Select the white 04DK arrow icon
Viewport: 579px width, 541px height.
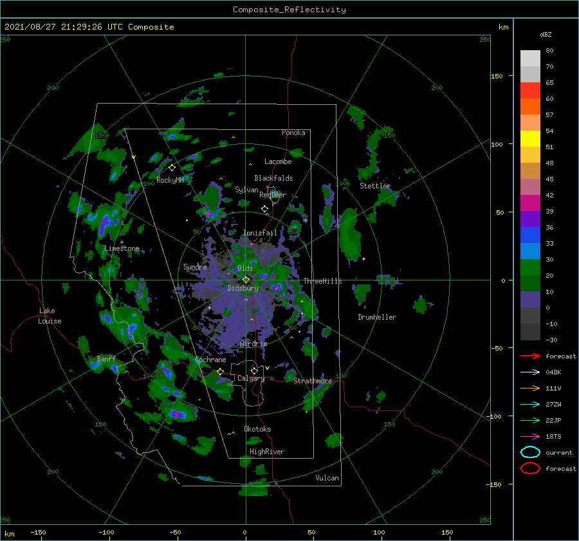[x=530, y=372]
